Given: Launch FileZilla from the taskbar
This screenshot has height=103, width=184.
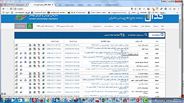Looking at the screenshot, I should (x=34, y=100).
